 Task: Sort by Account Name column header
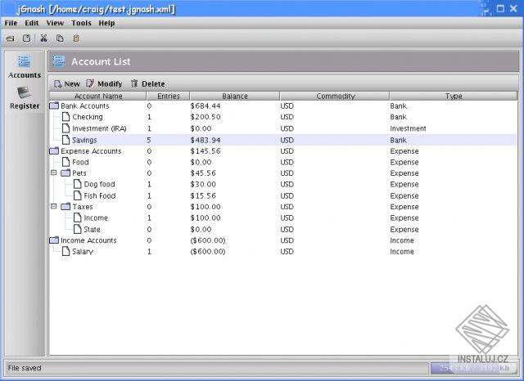pyautogui.click(x=98, y=96)
